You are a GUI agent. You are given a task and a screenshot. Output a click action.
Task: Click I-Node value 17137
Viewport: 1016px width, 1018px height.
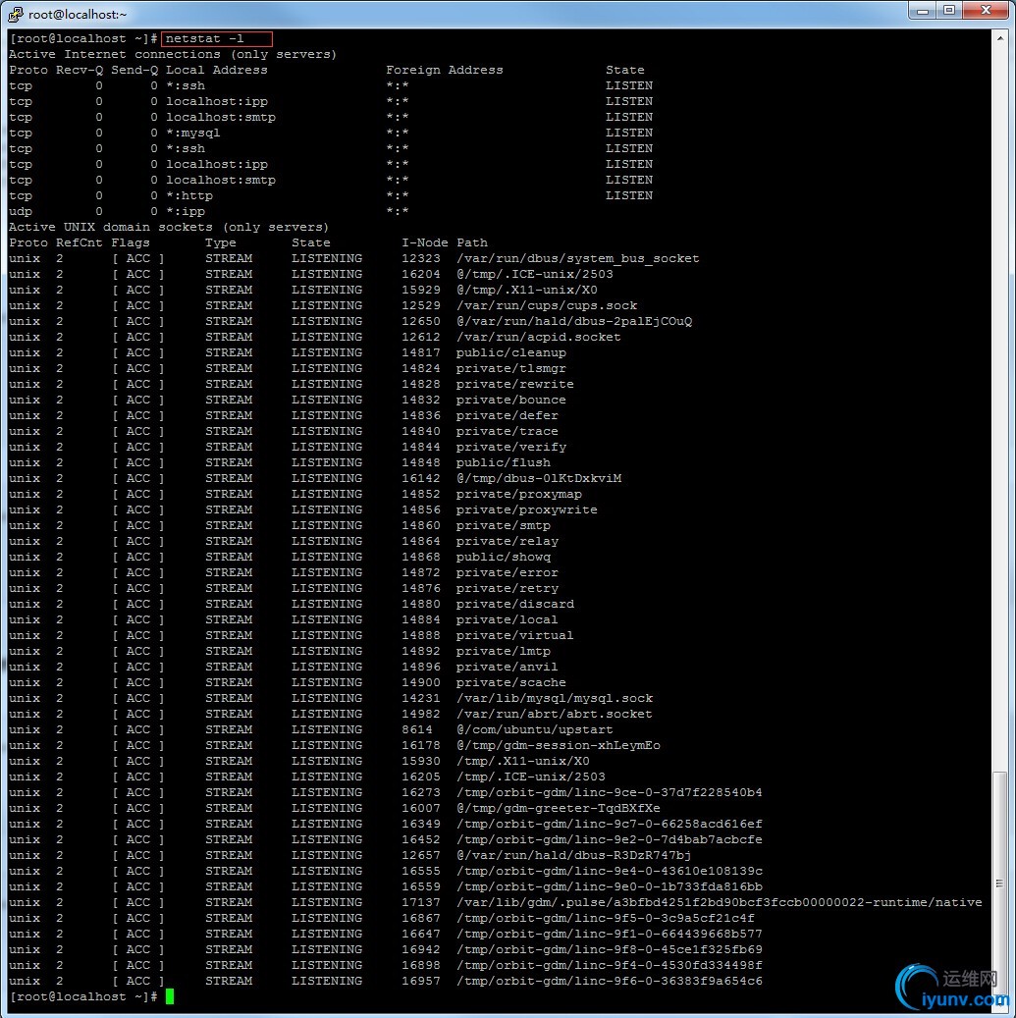421,902
